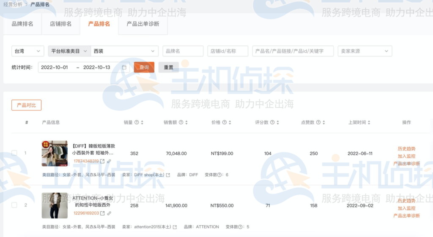The height and width of the screenshot is (237, 433).
Task: Open the 西装 category dropdown
Action: (x=125, y=51)
